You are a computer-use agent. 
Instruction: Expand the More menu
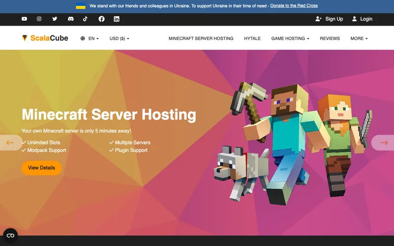[359, 38]
